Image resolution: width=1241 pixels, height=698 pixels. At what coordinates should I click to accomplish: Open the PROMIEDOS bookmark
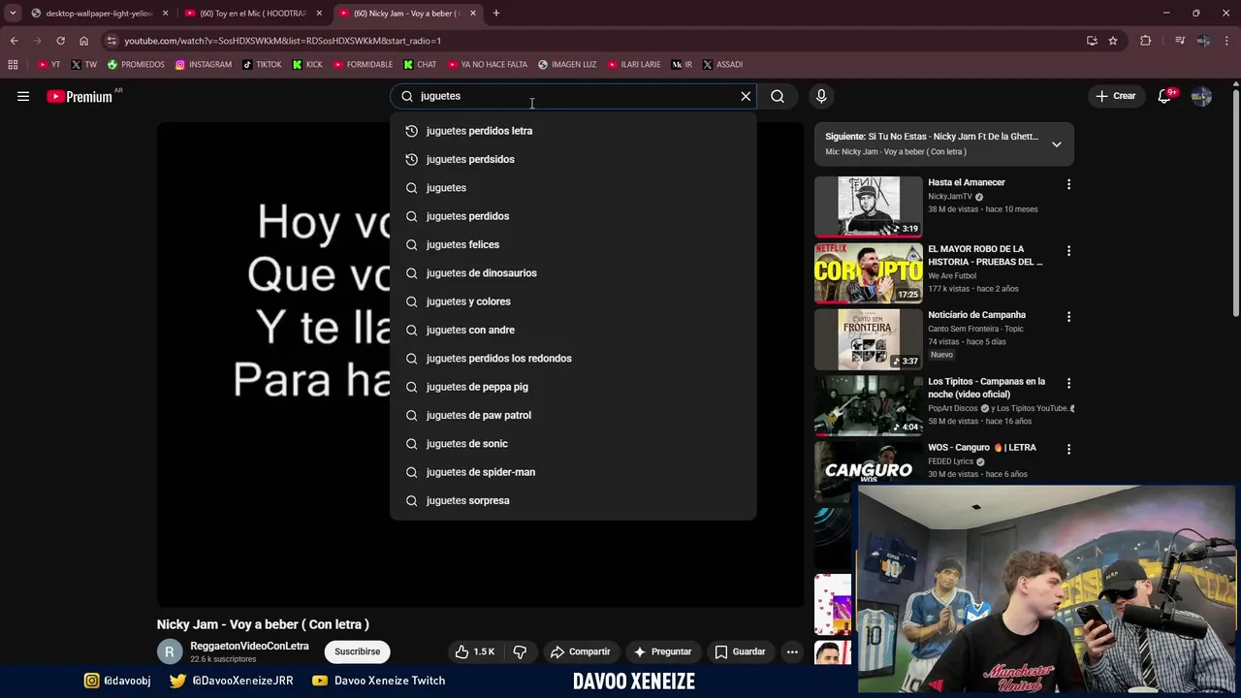coord(136,65)
